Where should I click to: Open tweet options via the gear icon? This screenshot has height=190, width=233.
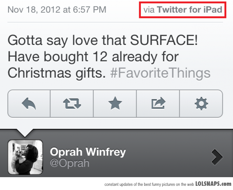coord(201,103)
